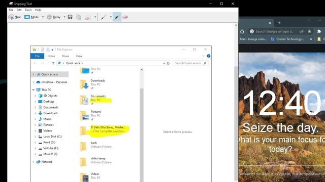
Task: Click the Documents folder icon in Quick access
Action: 84,100
